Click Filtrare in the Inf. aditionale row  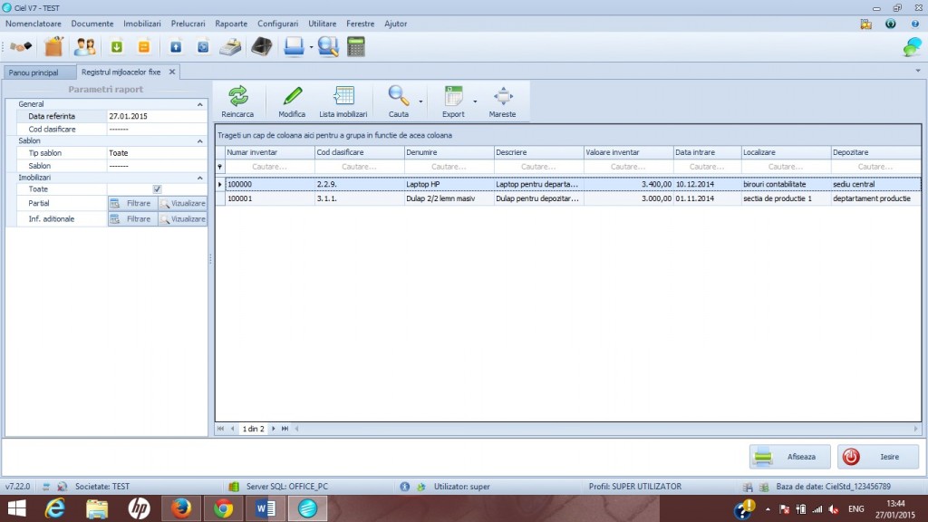(132, 219)
